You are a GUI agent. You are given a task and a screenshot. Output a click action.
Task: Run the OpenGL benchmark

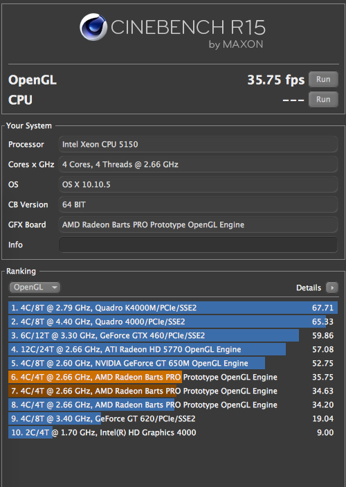[x=323, y=80]
